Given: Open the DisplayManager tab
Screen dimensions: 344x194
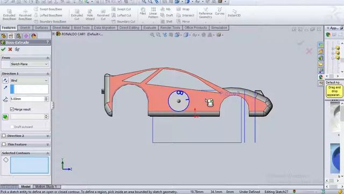Looking at the screenshot, I should (x=33, y=36).
